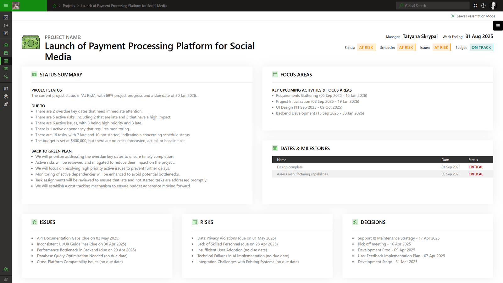
Task: Open the hamburger menu in the top-left corner
Action: click(6, 6)
